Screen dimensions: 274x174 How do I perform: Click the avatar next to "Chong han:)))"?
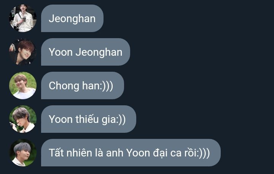coord(23,85)
